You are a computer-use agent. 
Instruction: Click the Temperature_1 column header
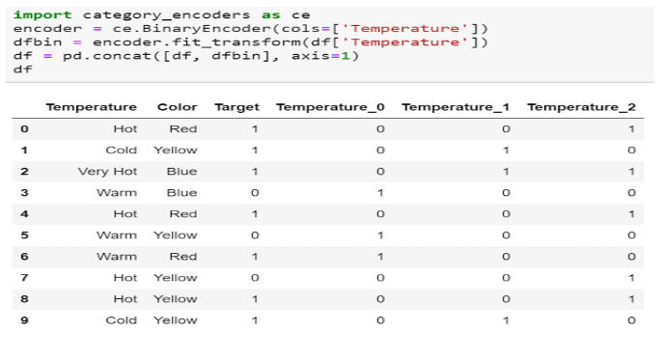[x=456, y=107]
